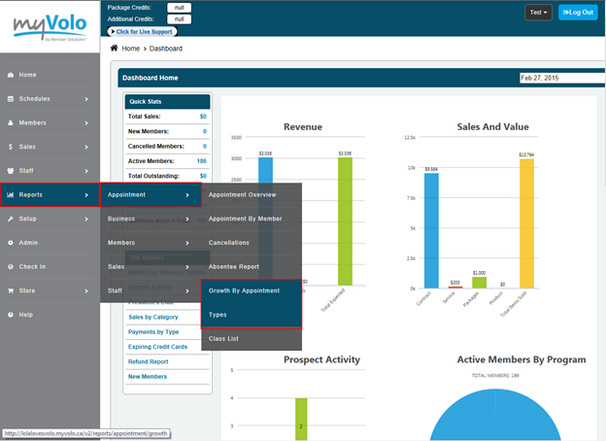Click the date field showing Feb 27, 2015
606x441 pixels.
click(555, 78)
